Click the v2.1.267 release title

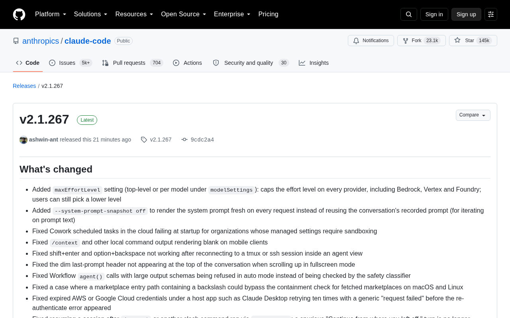click(44, 119)
